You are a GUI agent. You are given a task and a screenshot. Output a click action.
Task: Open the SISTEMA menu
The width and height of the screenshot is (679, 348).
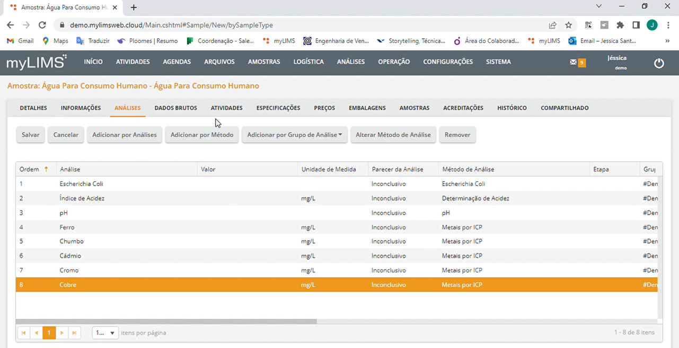click(498, 62)
